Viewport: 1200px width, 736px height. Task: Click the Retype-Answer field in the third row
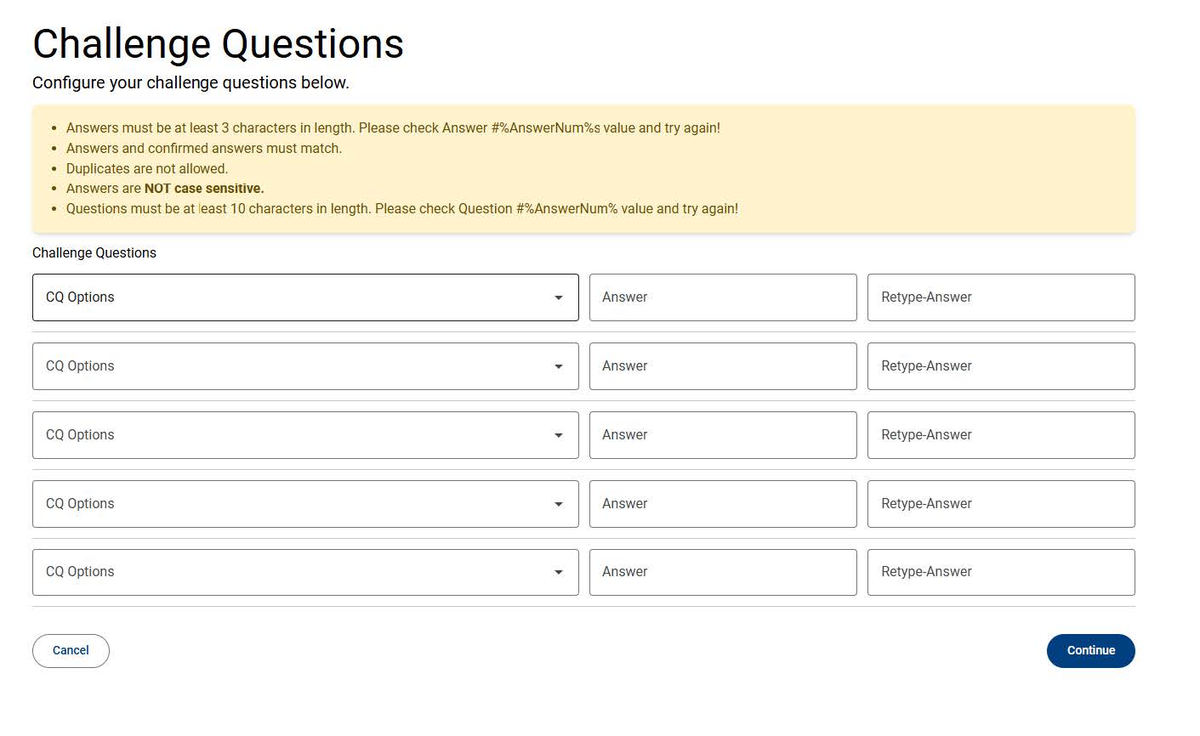(x=1000, y=434)
